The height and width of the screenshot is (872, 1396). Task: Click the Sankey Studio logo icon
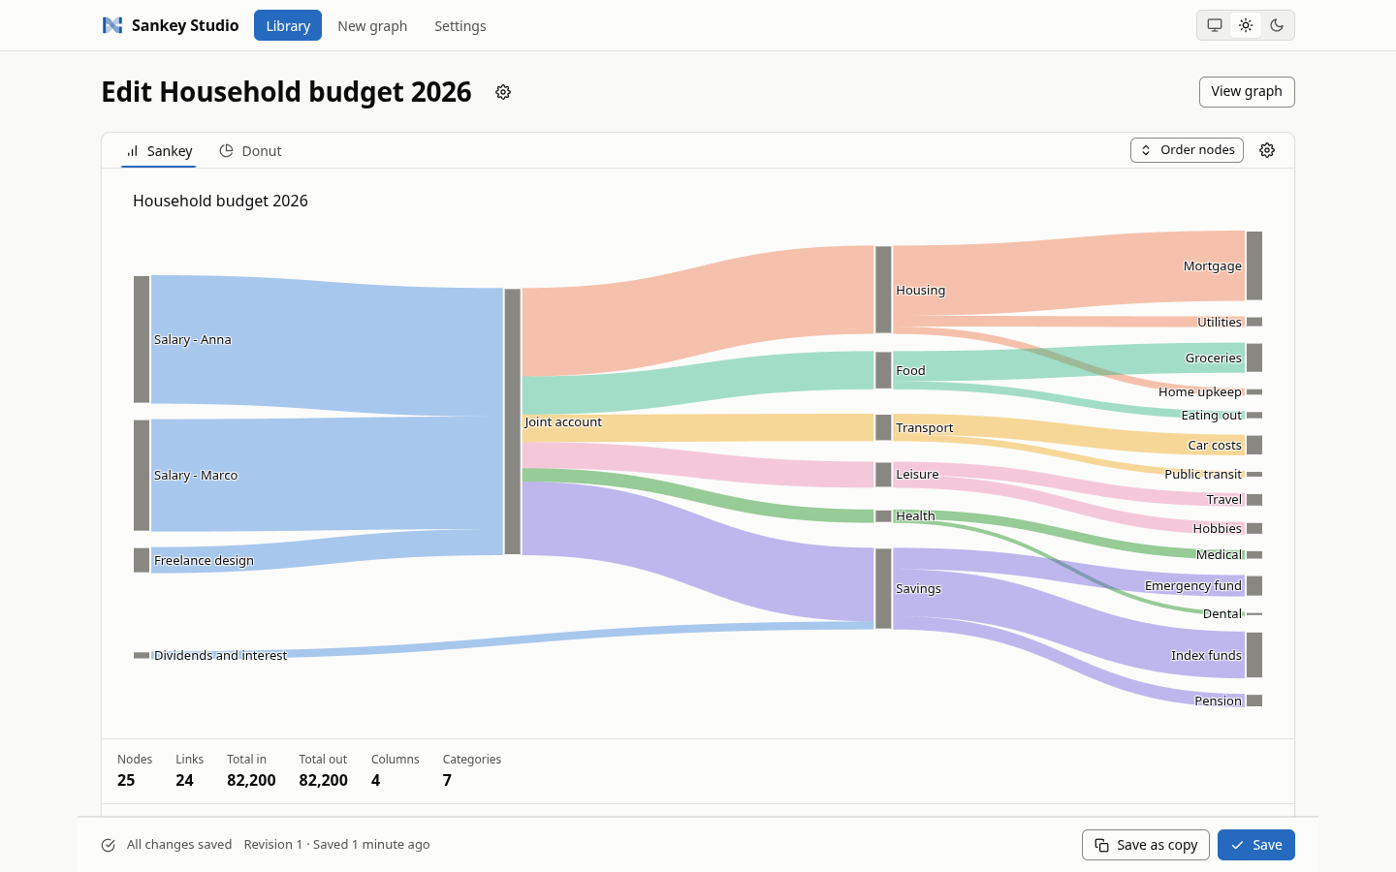(x=112, y=25)
